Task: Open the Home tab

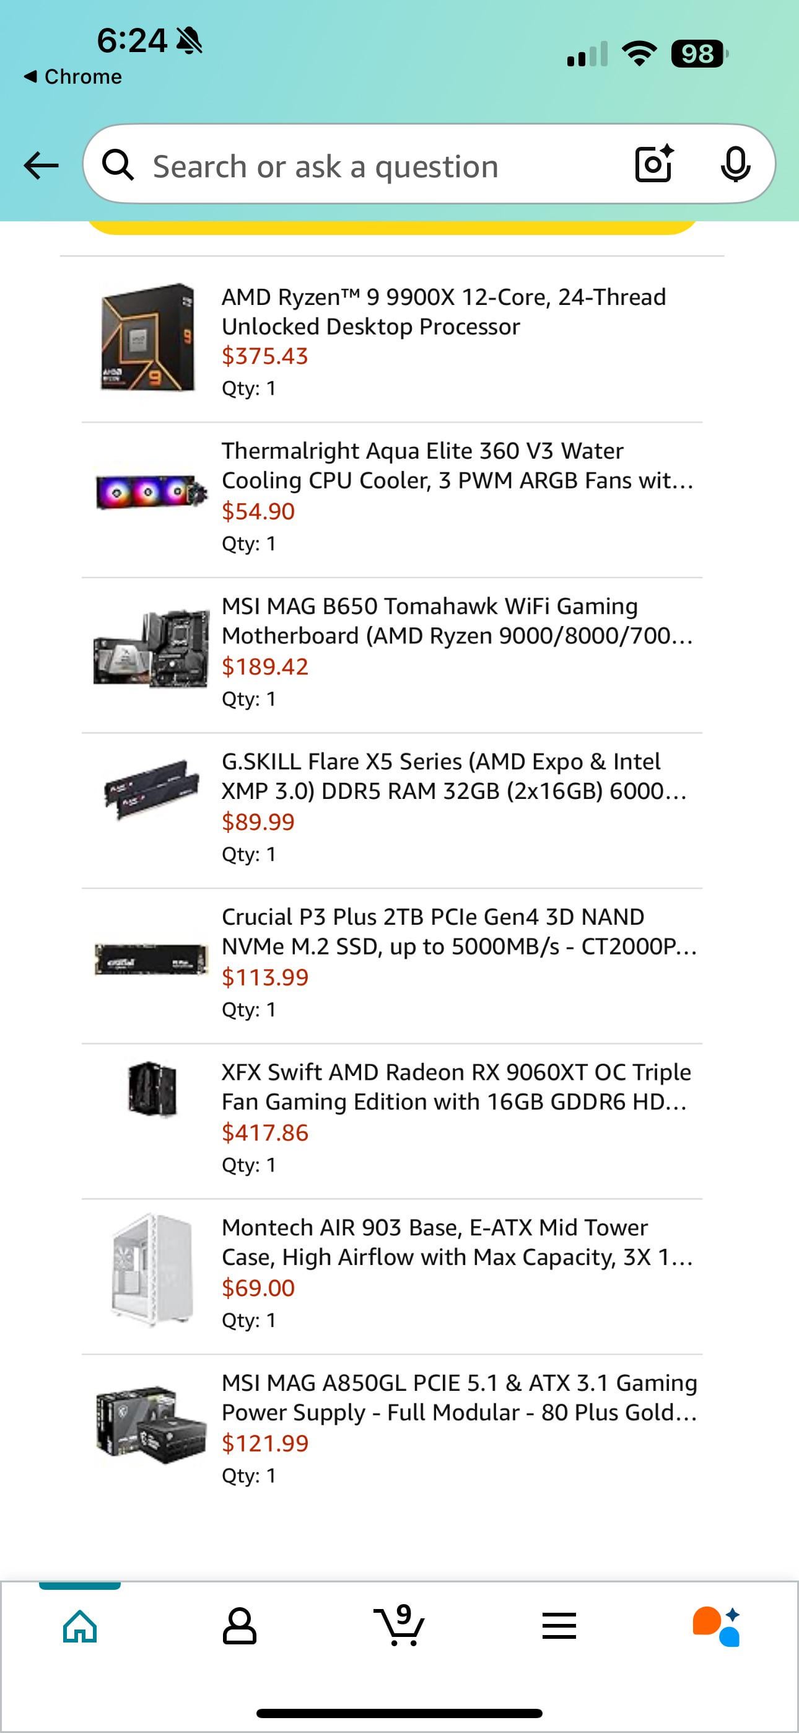Action: (x=80, y=1626)
